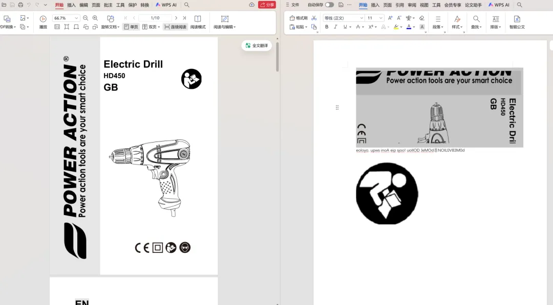Image resolution: width=553 pixels, height=305 pixels.
Task: Click the PDF page number field 1/10
Action: [x=155, y=18]
